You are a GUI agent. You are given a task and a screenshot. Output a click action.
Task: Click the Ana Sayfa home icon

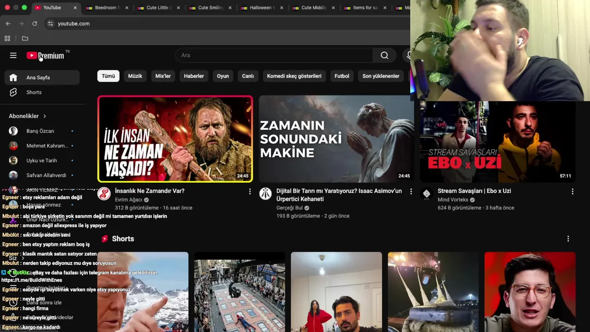(x=13, y=77)
